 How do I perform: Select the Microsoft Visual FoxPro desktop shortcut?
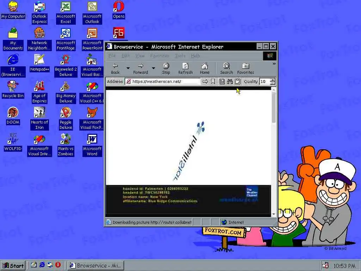point(92,119)
